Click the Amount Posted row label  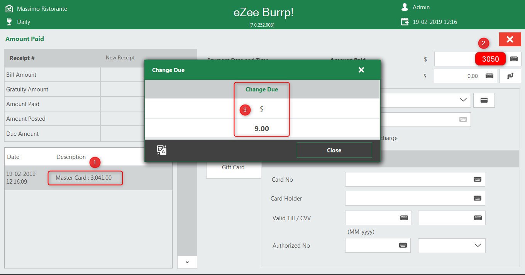(26, 119)
